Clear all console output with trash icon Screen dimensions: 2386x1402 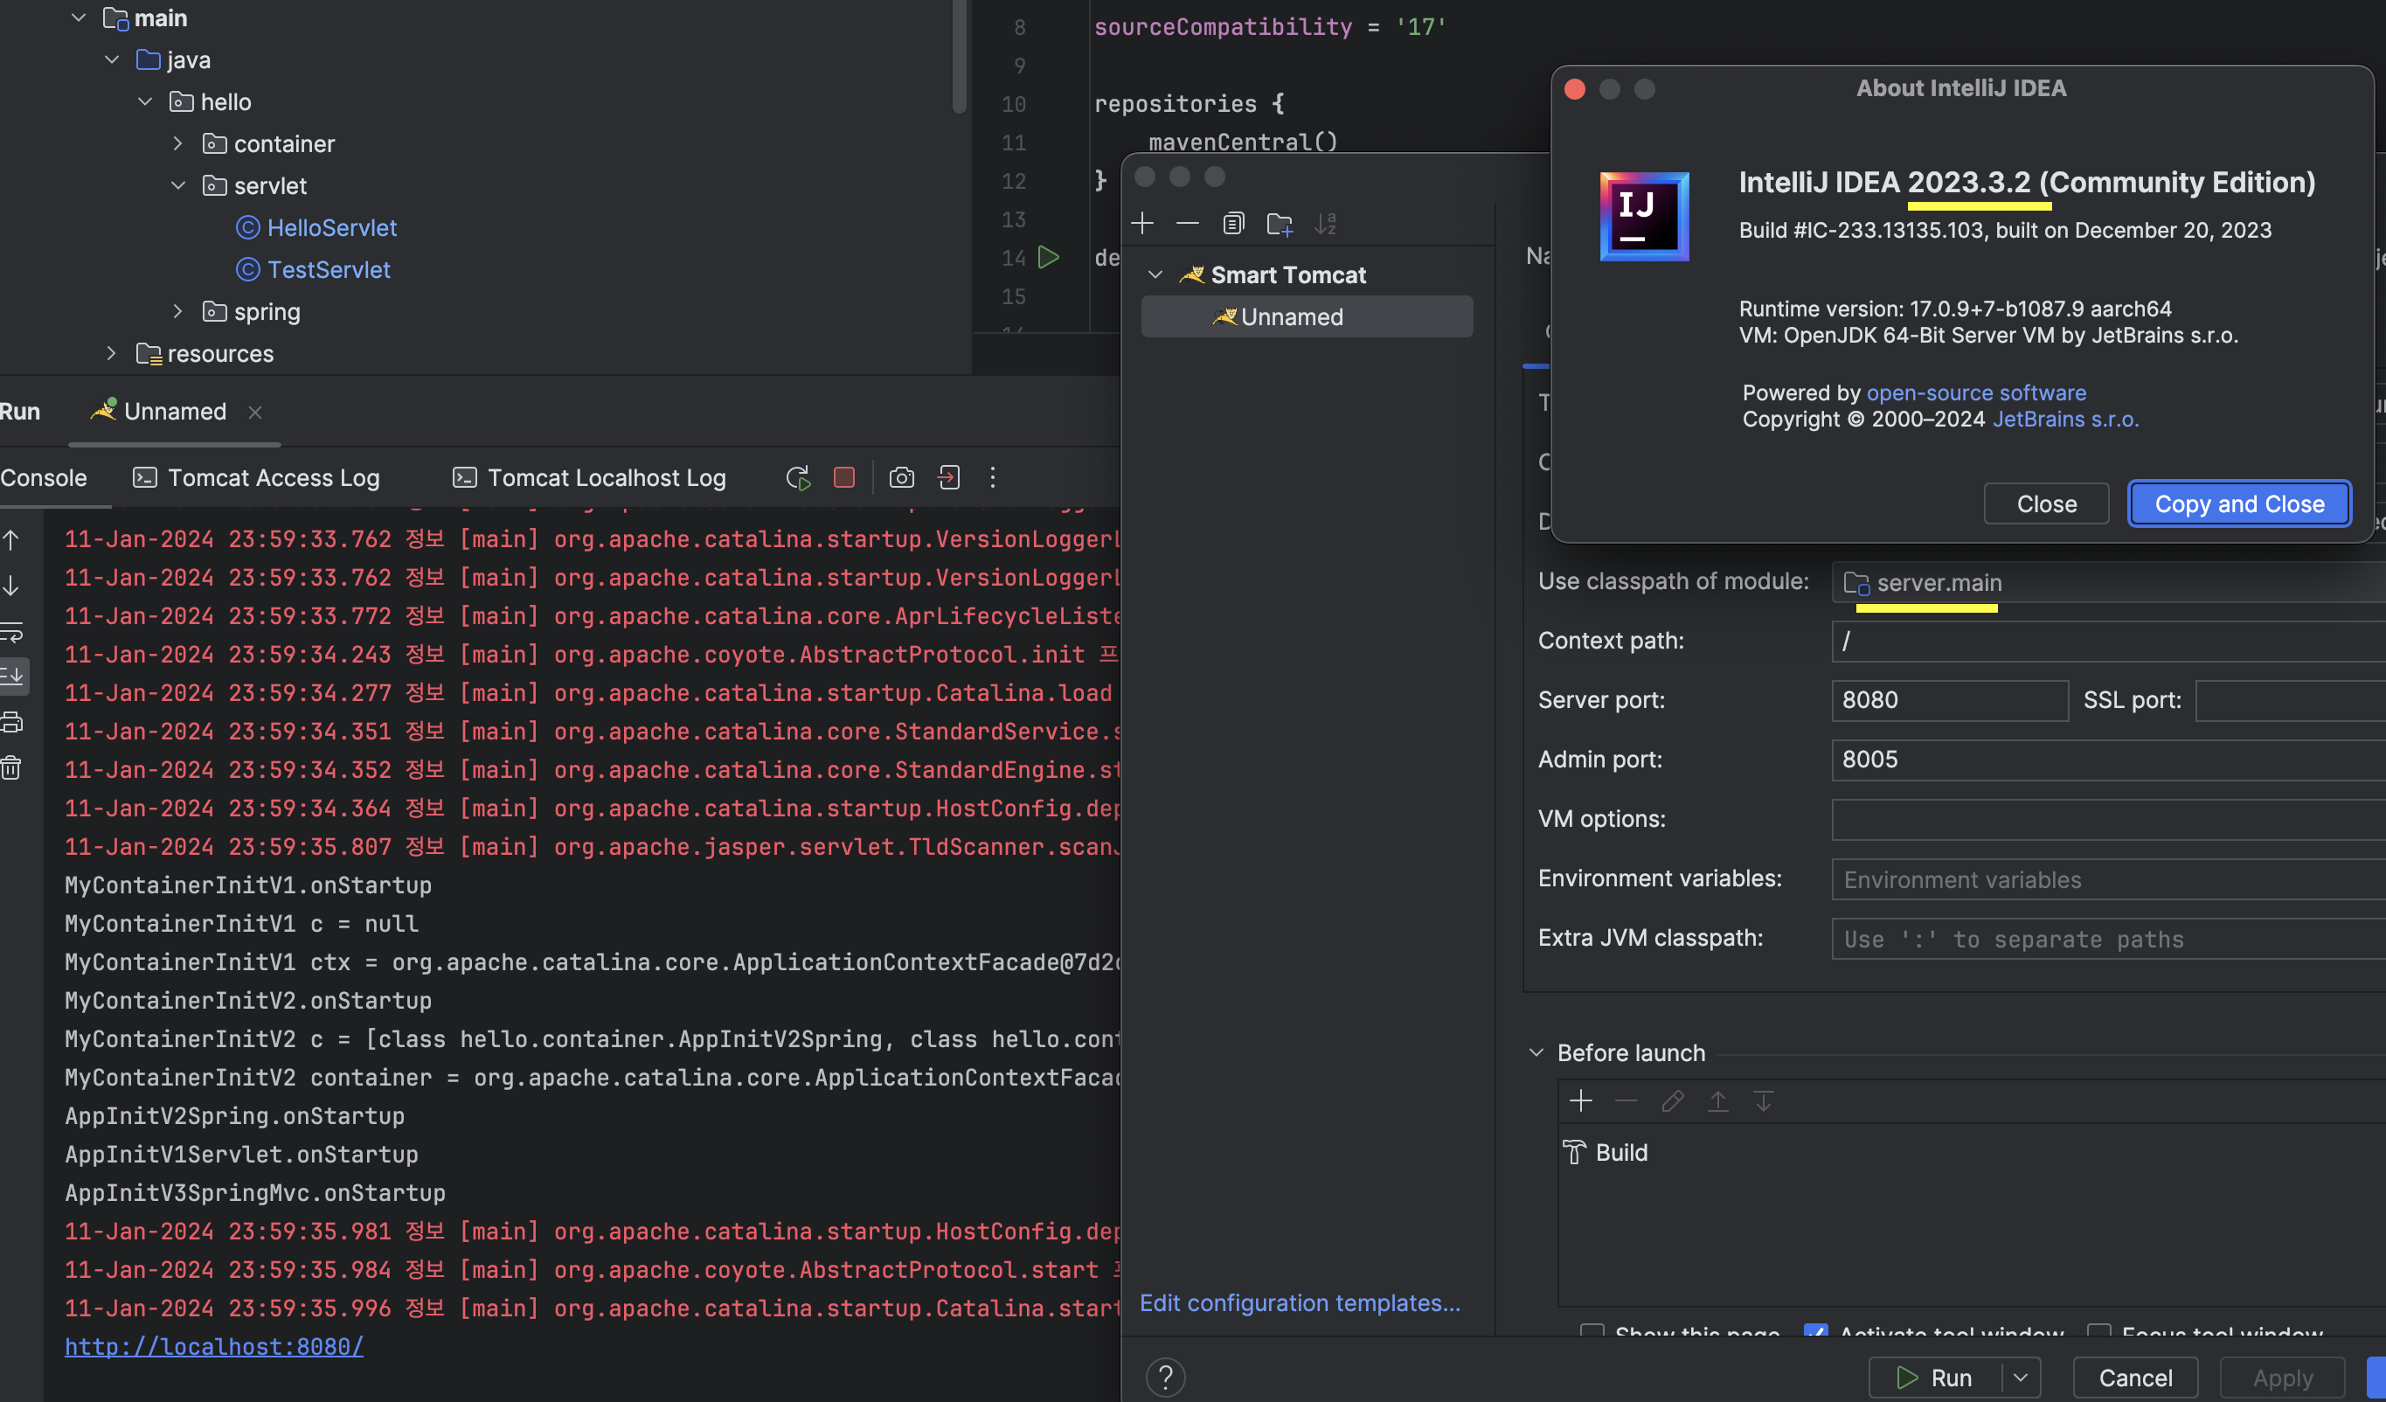(11, 767)
